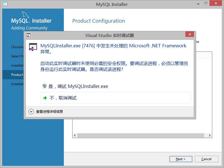Click the scroll left arrow of horizontal scrollbar
This screenshot has width=224, height=168.
[x=75, y=135]
